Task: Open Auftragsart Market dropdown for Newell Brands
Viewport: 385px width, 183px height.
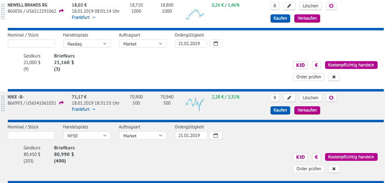Action: (143, 43)
